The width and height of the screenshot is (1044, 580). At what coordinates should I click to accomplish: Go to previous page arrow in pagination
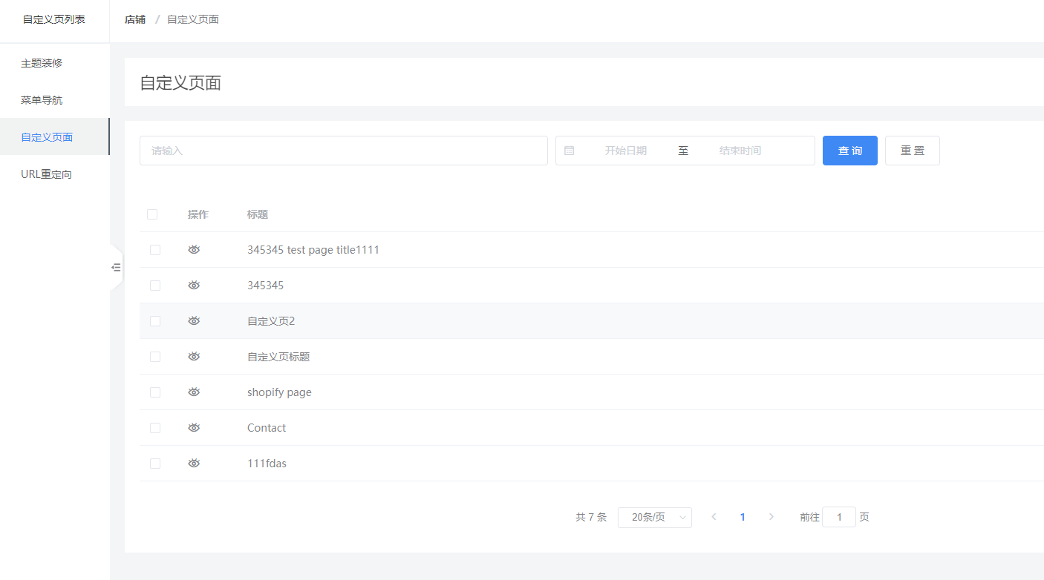[714, 517]
